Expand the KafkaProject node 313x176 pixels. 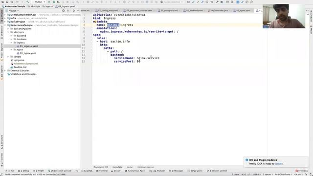tap(5, 22)
